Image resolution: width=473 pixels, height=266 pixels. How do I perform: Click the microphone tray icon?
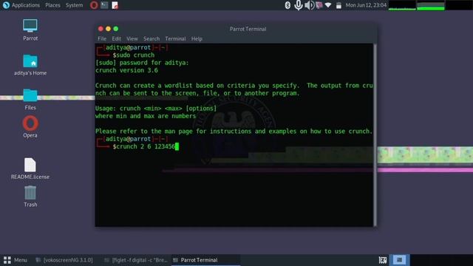[x=299, y=5]
